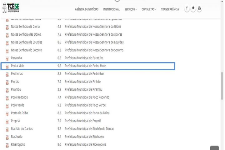
Task: Expand the Serviços dropdown menu
Action: pyautogui.click(x=131, y=9)
